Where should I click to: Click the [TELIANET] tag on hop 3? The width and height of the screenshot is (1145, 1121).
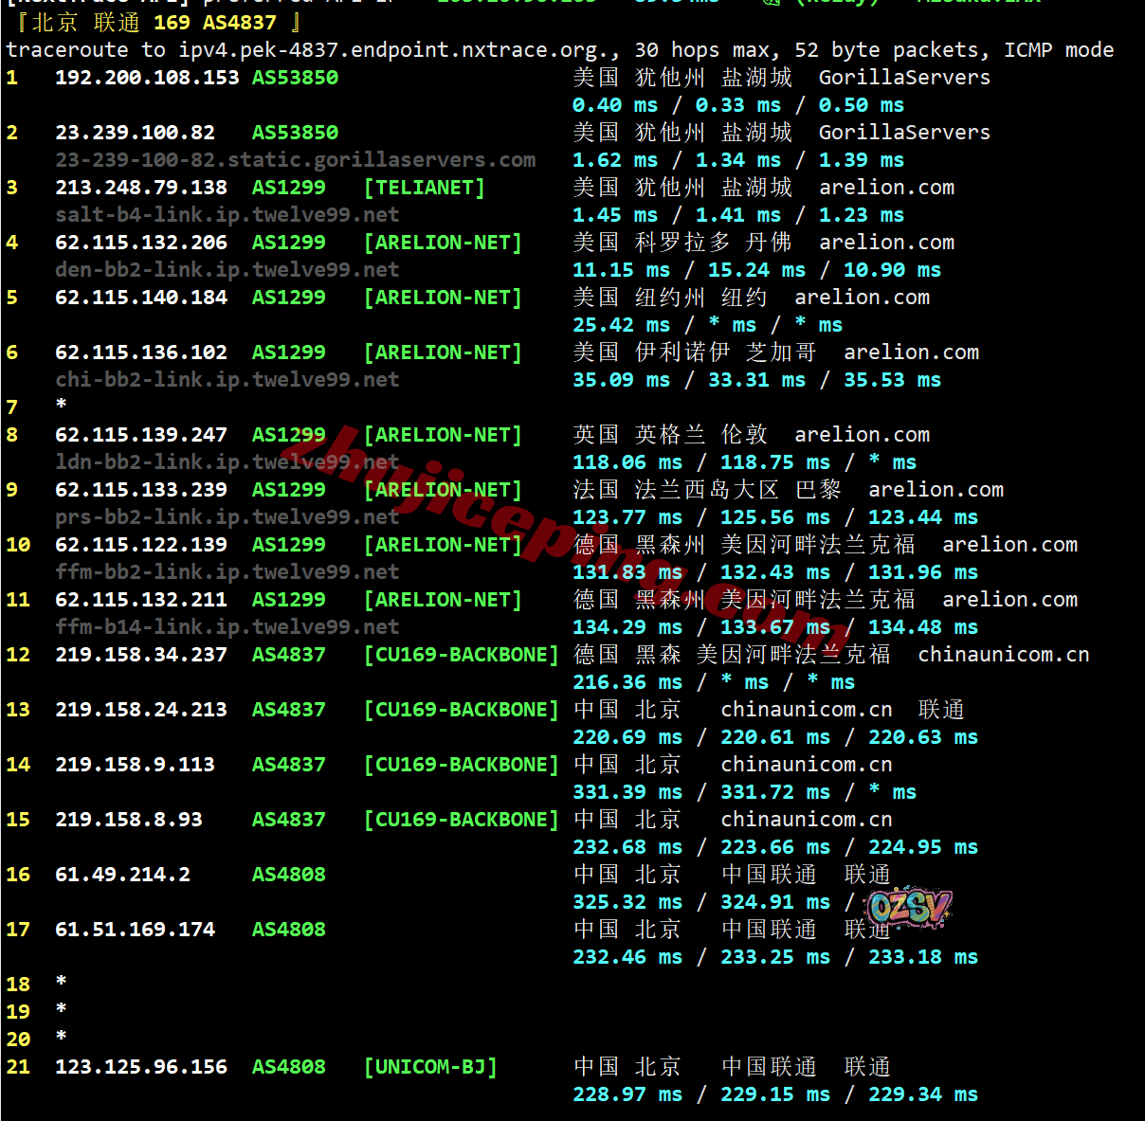coord(424,188)
